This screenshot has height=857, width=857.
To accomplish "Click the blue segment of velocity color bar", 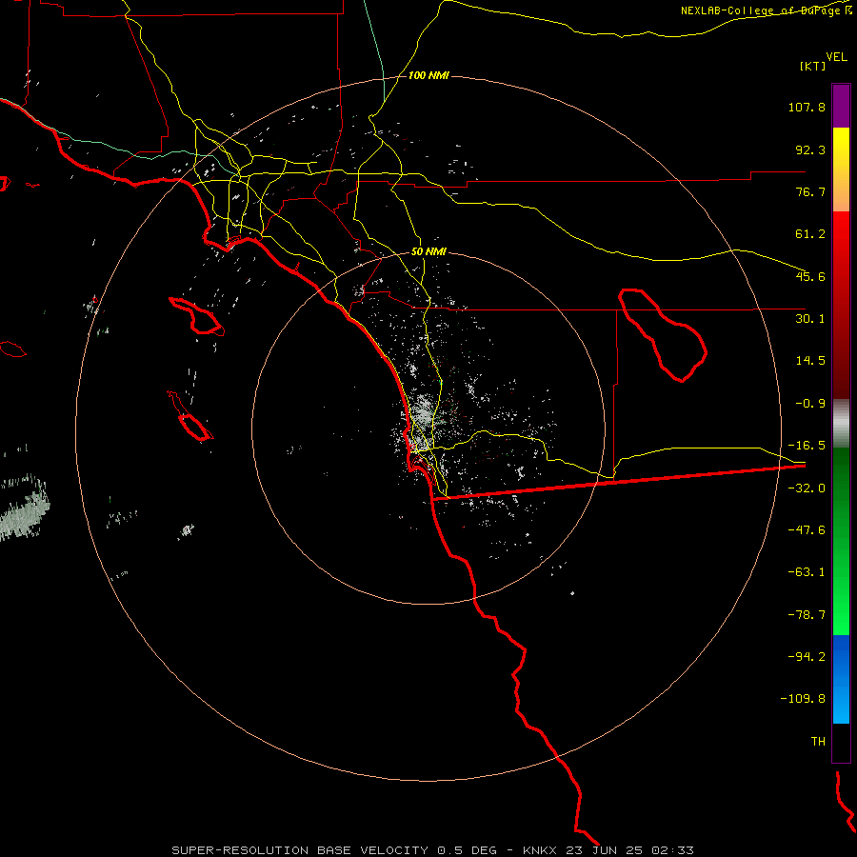I will tap(841, 679).
